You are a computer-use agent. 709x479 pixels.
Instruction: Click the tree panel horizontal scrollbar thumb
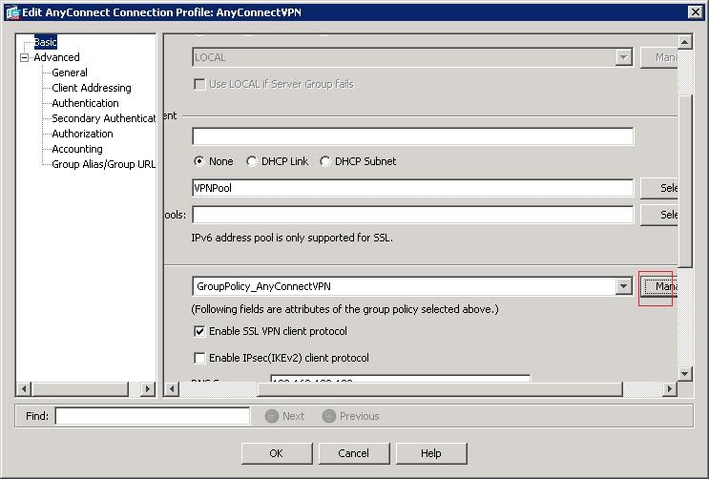coord(80,389)
